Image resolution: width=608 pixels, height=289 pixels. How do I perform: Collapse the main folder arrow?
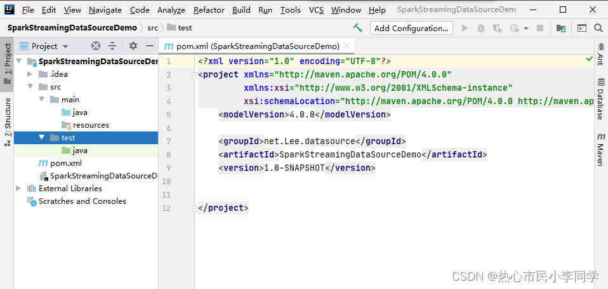point(41,100)
